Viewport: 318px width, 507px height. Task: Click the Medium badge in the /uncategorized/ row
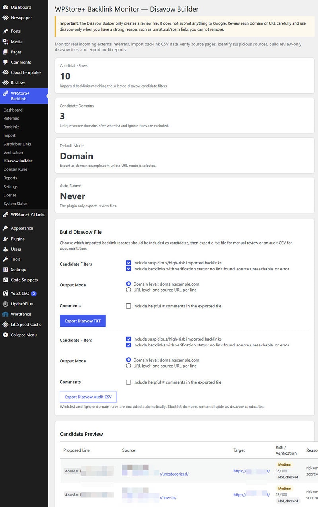[x=285, y=464]
